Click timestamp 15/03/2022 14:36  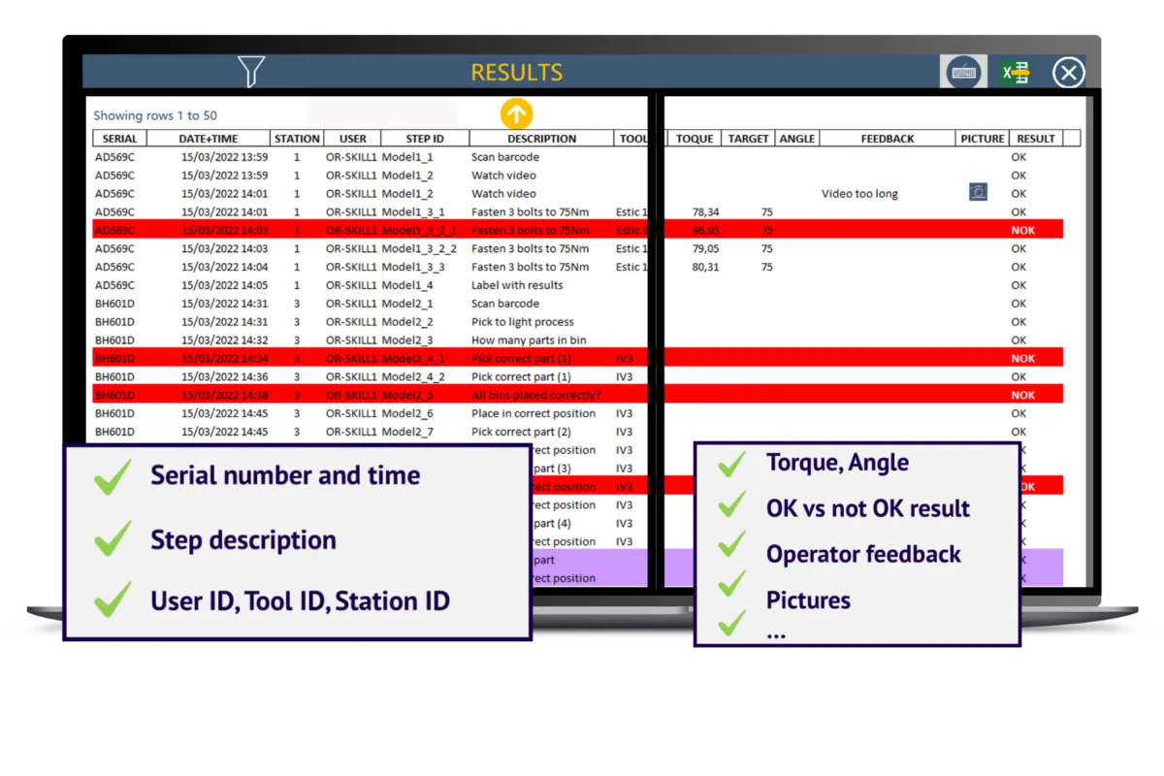click(x=225, y=376)
